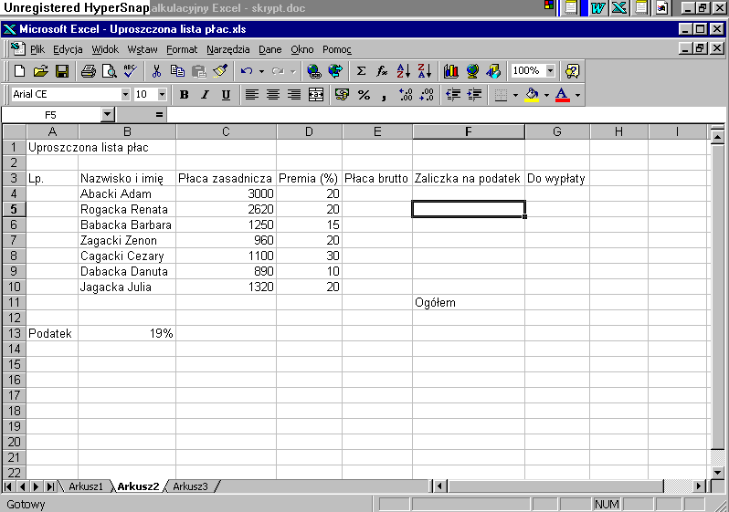Select column C header
Screen dimensions: 729x512
click(x=226, y=132)
